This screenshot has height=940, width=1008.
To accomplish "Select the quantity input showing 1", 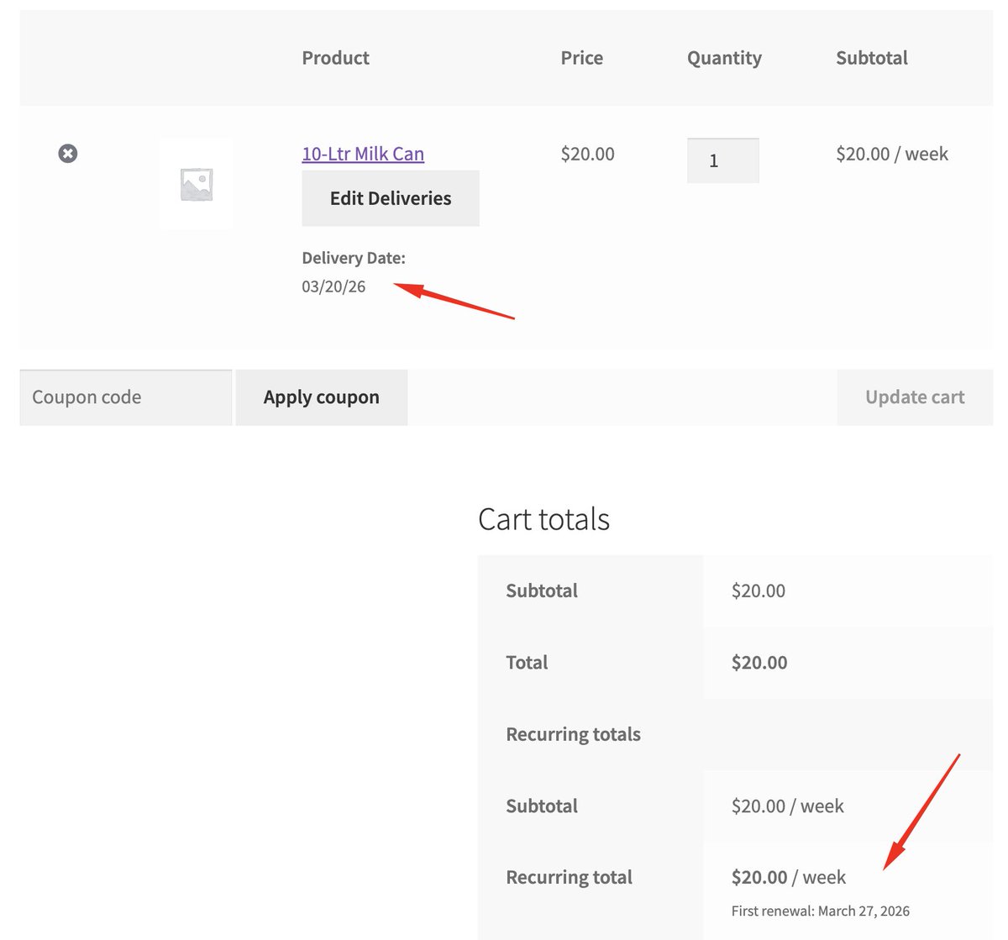I will click(722, 160).
